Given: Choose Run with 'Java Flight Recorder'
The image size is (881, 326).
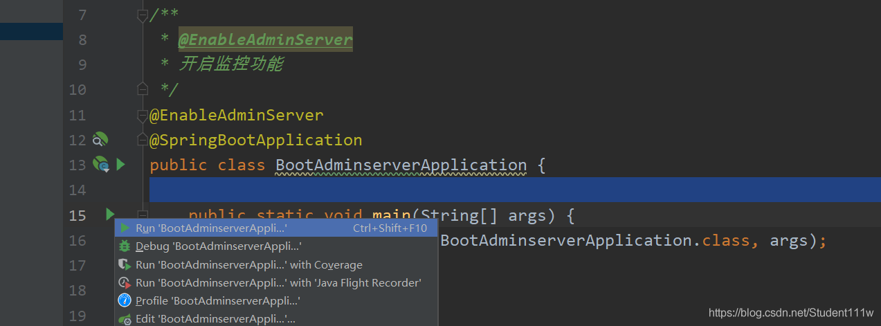Looking at the screenshot, I should [x=275, y=282].
